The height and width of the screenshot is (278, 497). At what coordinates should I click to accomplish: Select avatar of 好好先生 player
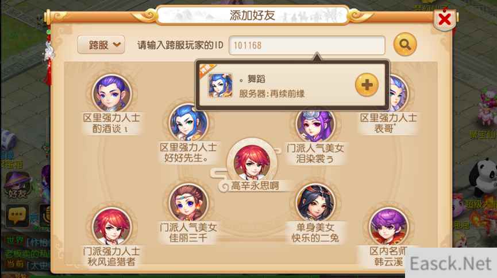click(188, 123)
